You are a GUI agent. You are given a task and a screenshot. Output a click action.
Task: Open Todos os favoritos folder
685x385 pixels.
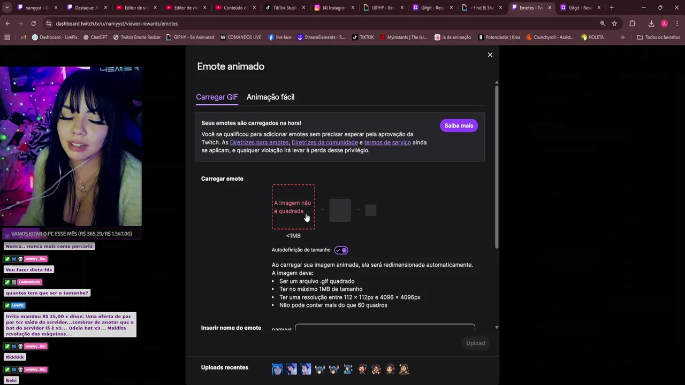coord(658,37)
